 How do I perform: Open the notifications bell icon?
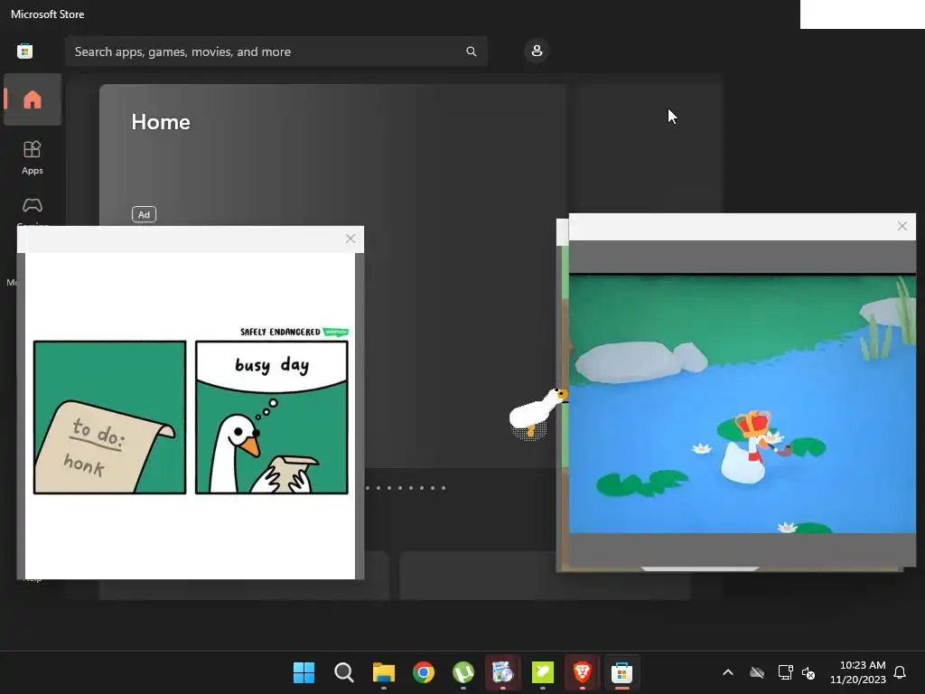pyautogui.click(x=901, y=672)
